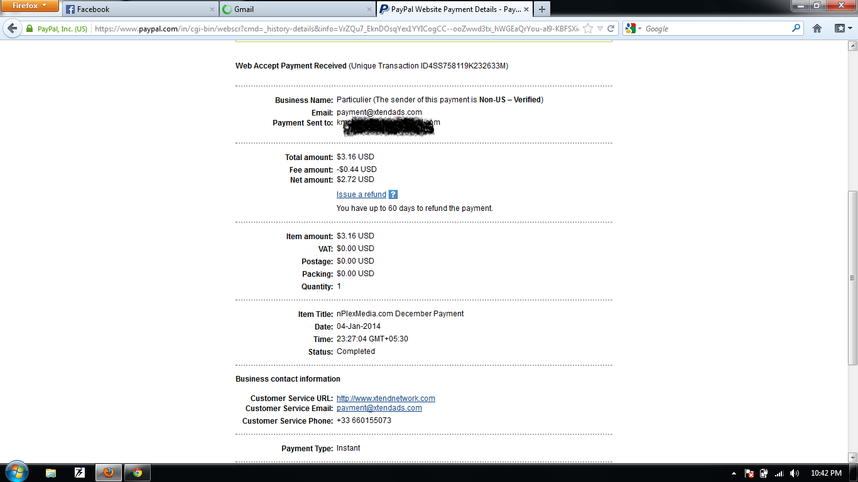Open the network signal tray icon
858x482 pixels.
click(779, 473)
